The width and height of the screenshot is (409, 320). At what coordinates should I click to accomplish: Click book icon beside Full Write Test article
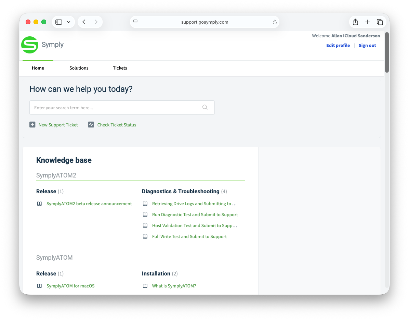145,237
